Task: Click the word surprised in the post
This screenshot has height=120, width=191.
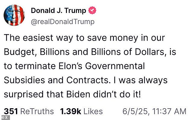Action: point(23,95)
